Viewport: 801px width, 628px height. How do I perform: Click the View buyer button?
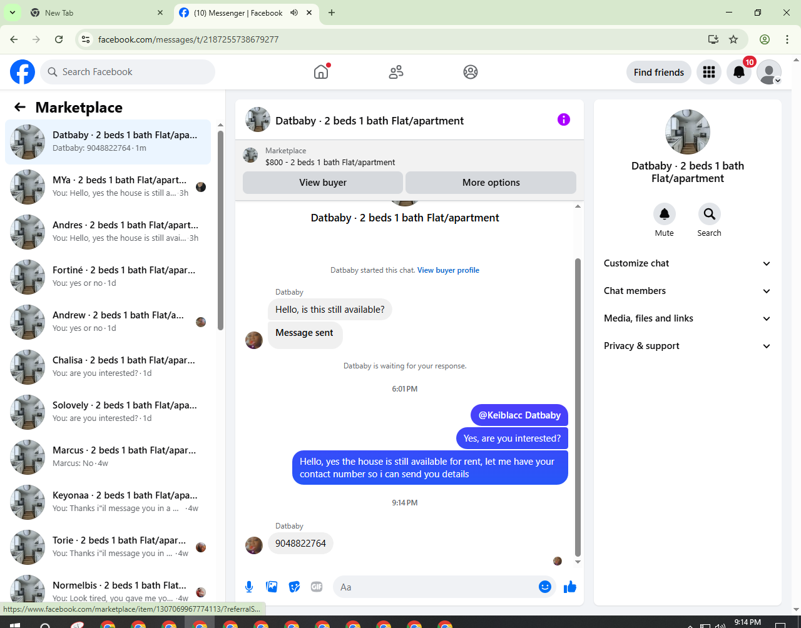(323, 183)
